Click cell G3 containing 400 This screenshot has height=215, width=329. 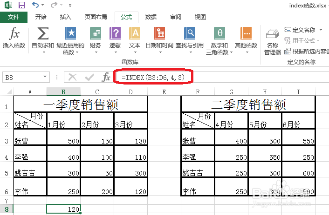point(231,137)
